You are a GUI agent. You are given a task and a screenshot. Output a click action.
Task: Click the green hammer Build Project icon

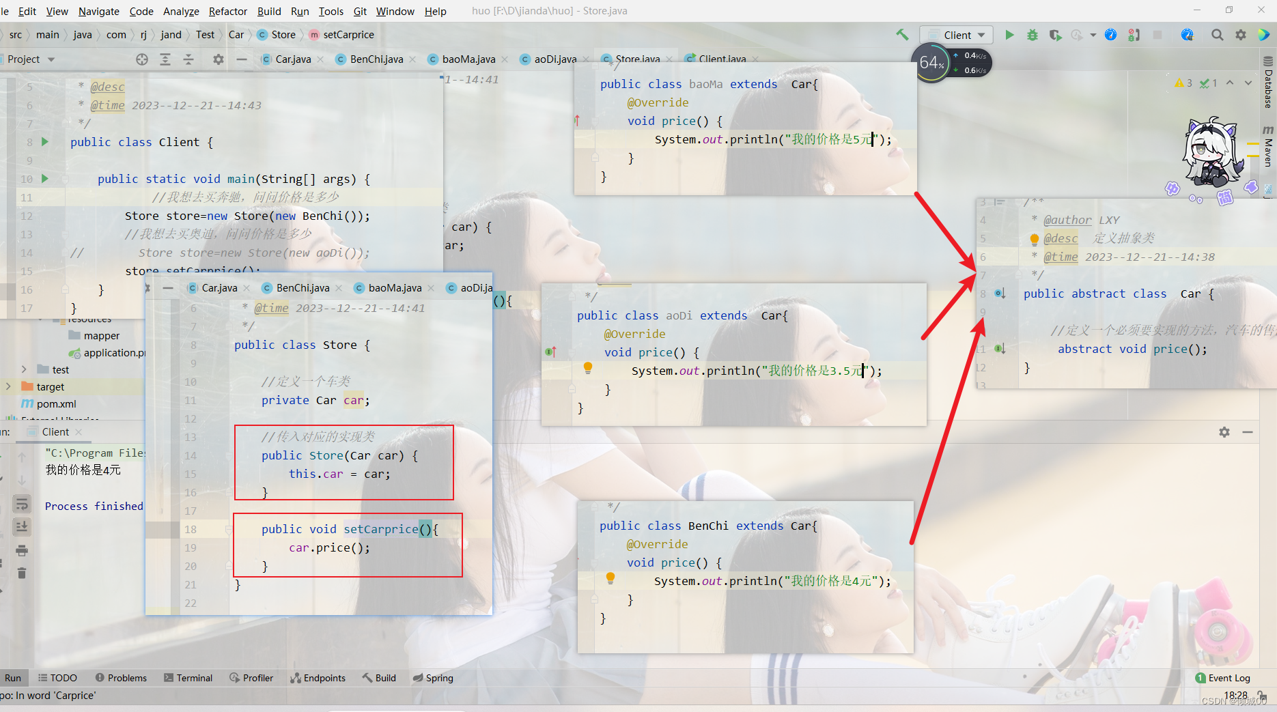coord(902,35)
